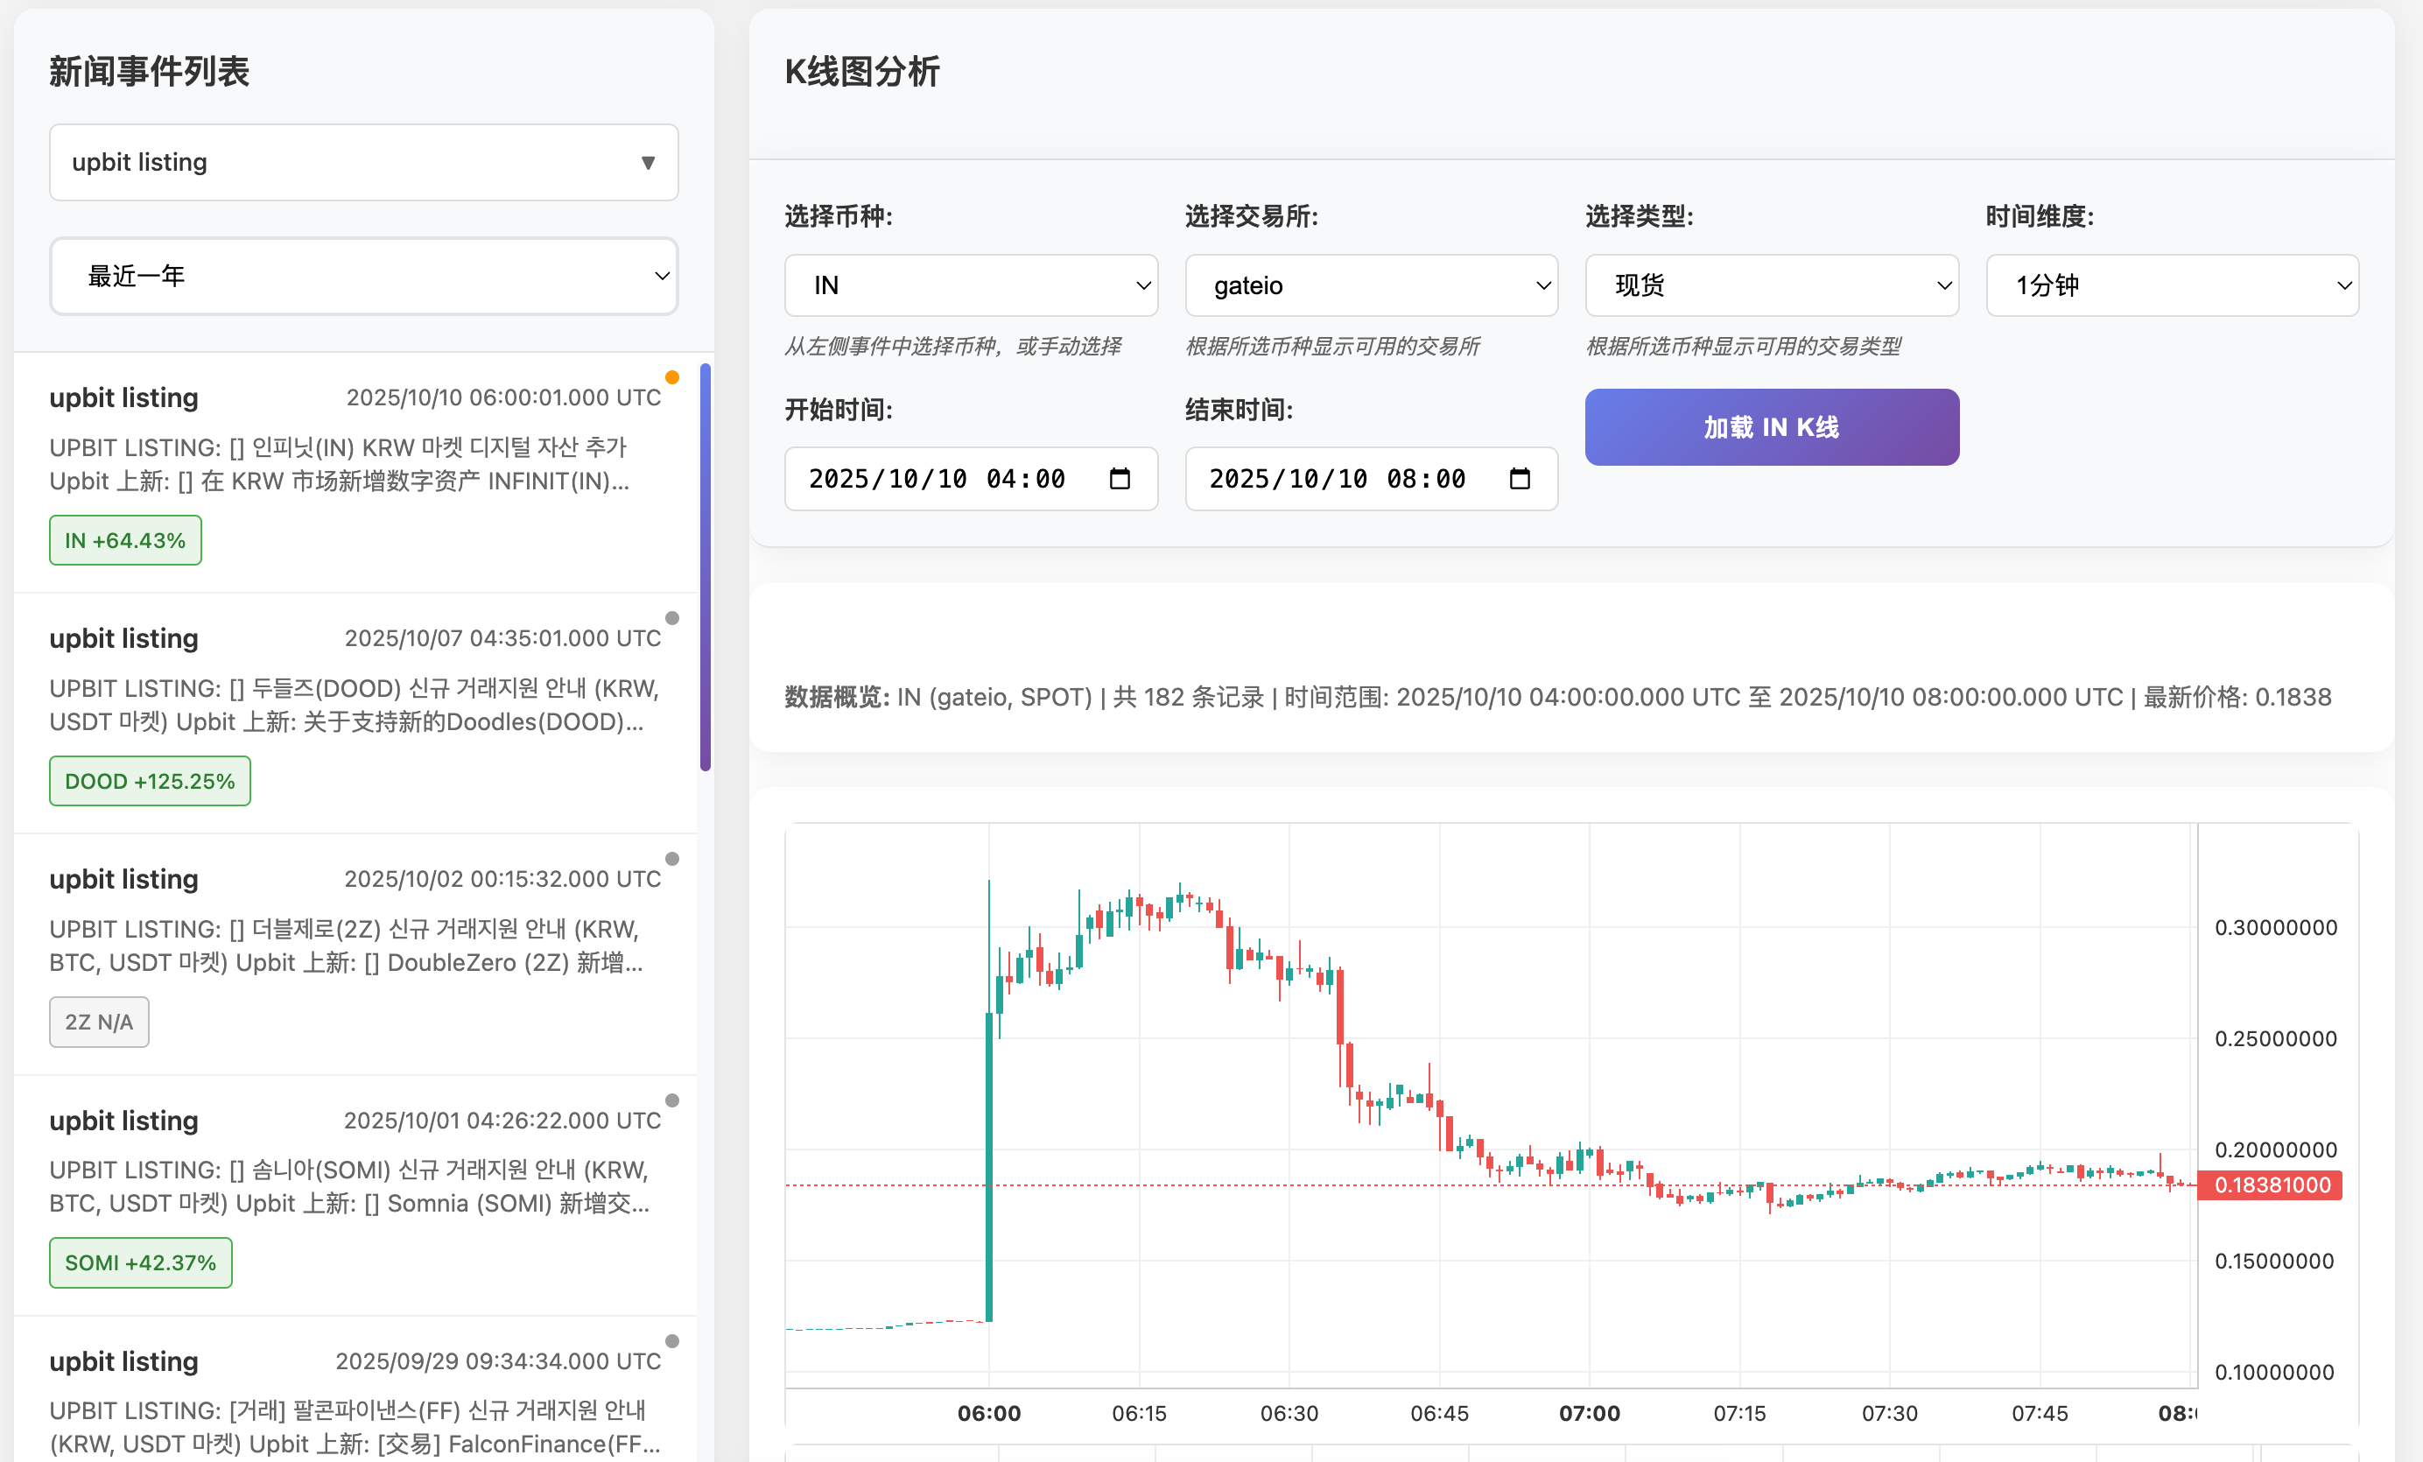This screenshot has width=2423, height=1462.
Task: Click the DOOD +125.25% badge
Action: pyautogui.click(x=150, y=782)
